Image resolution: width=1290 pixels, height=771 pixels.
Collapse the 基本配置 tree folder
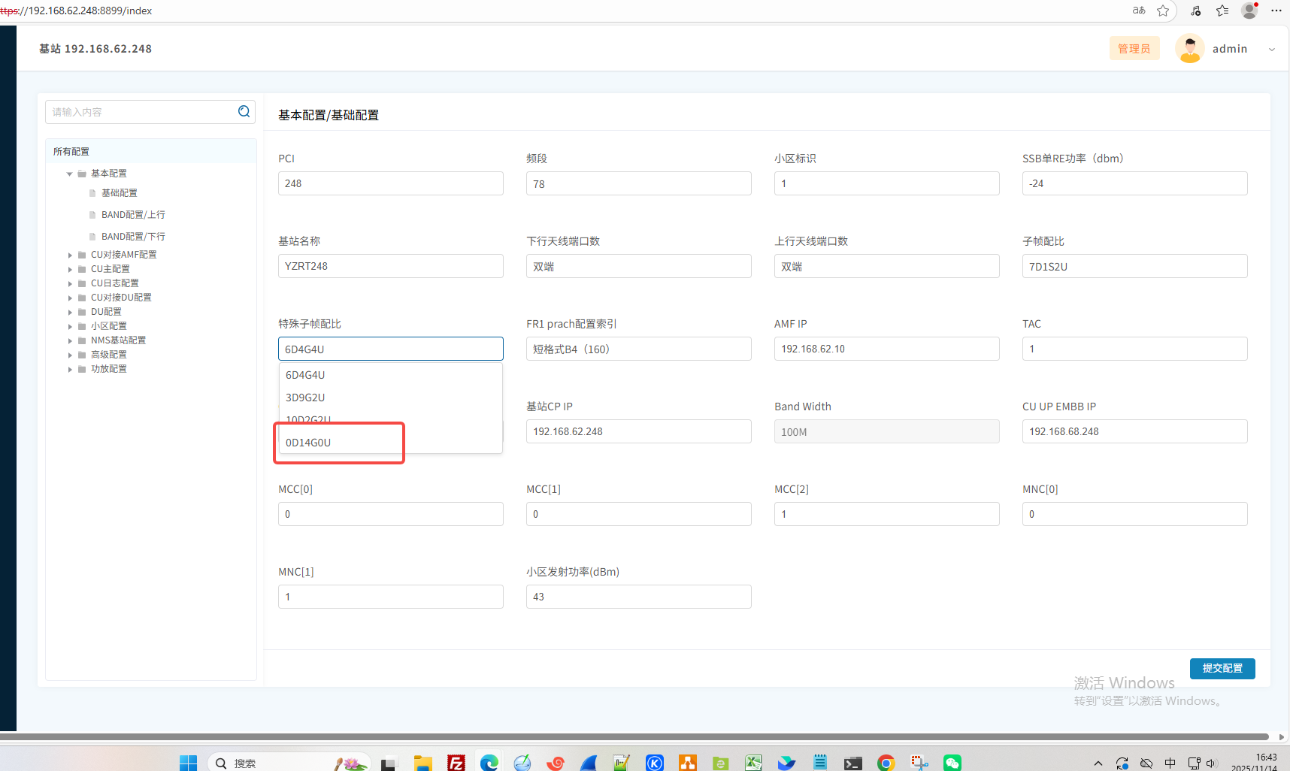pyautogui.click(x=70, y=174)
